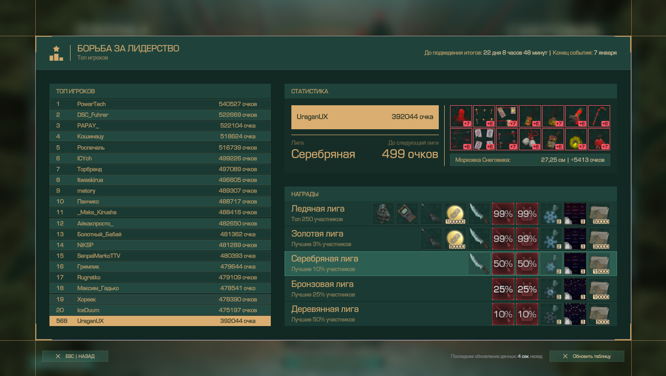The image size is (666, 376).
Task: Click the pattern skin reward in Золотая лига
Action: click(575, 239)
